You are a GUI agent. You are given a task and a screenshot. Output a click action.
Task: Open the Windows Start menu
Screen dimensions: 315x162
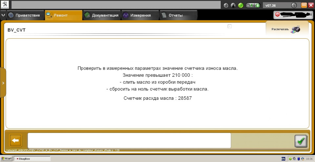[x=7, y=158]
